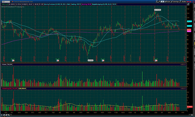Click the crosshair pan tool at bottom left
Screen dimensions: 195x117
2,115
